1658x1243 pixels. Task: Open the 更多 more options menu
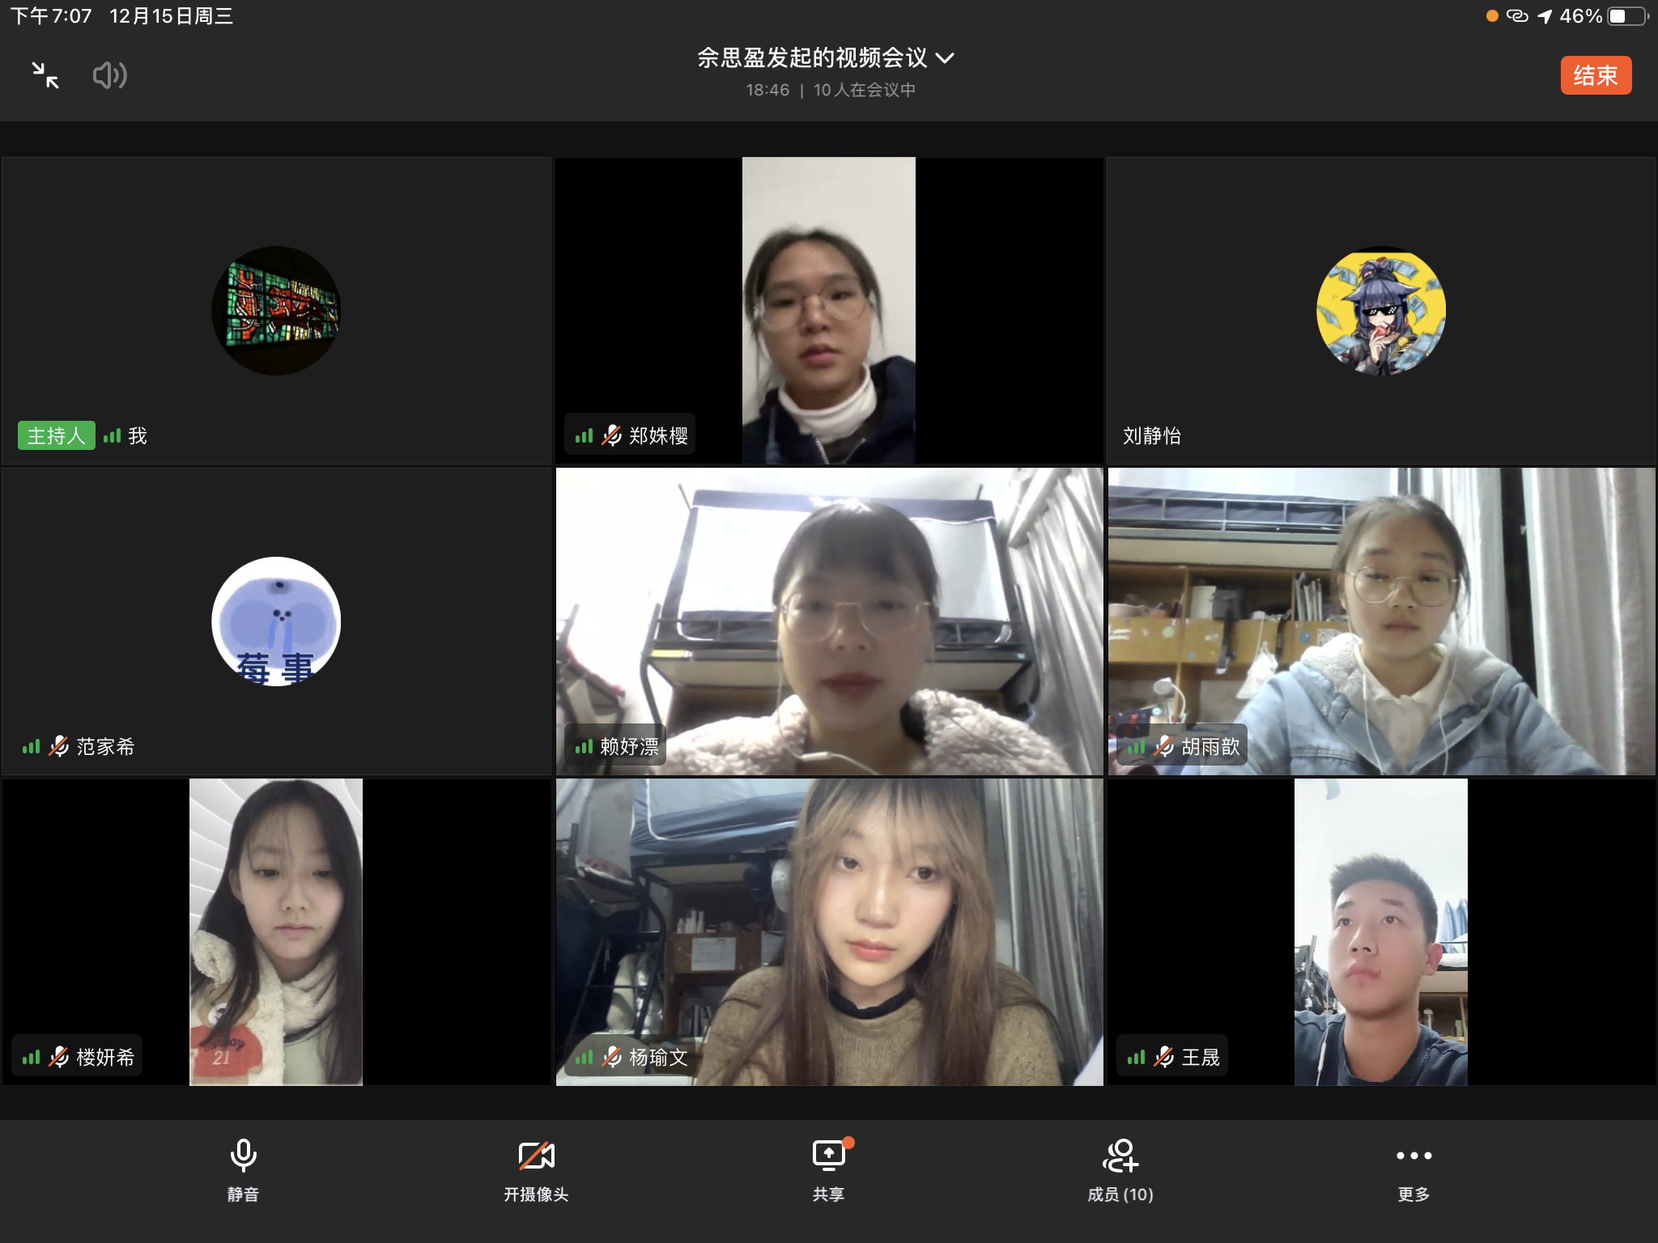(x=1414, y=1169)
